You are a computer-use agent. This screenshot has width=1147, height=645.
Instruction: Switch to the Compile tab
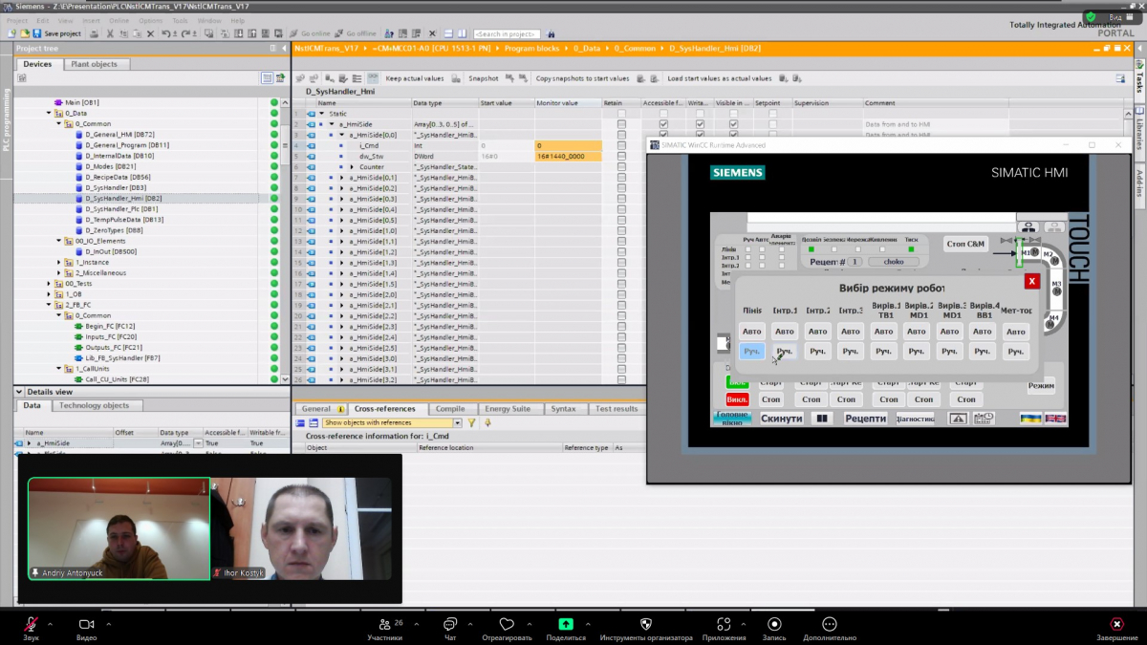coord(450,409)
